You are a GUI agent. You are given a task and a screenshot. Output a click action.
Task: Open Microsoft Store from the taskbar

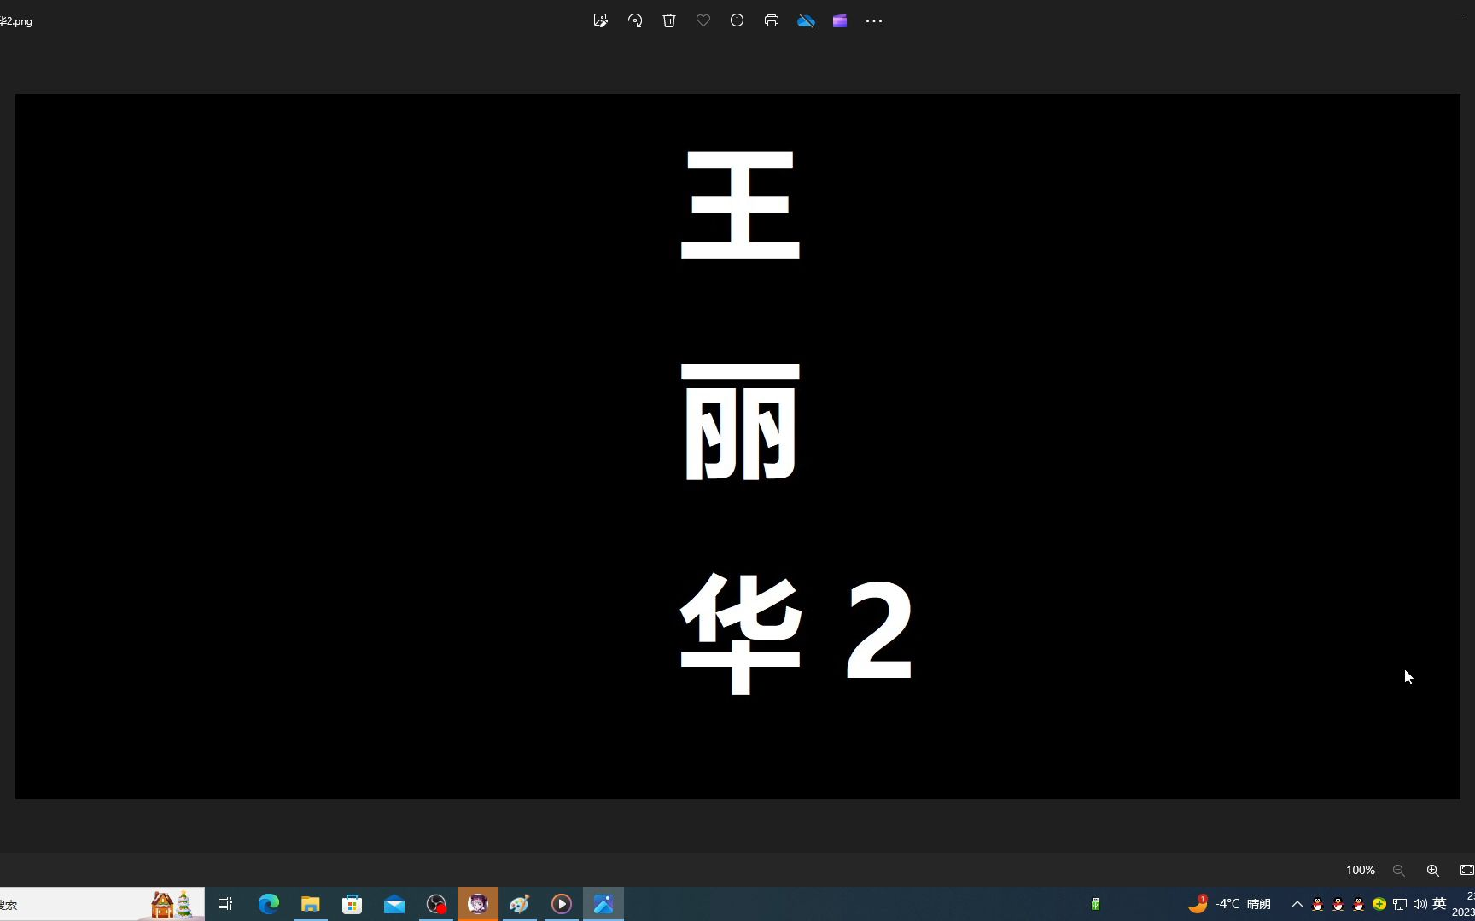352,904
